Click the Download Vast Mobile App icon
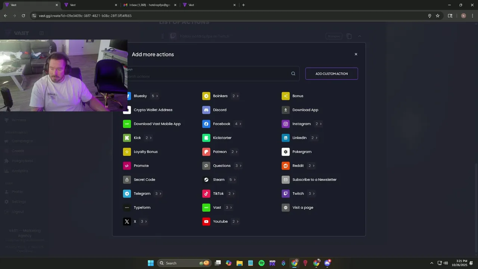This screenshot has height=269, width=478. 127,124
